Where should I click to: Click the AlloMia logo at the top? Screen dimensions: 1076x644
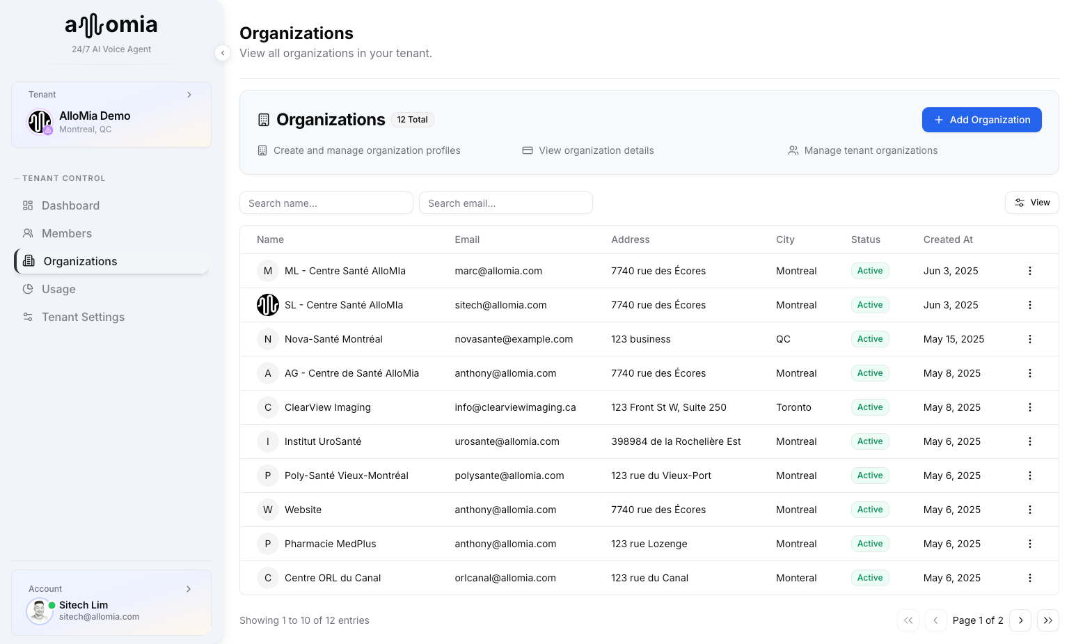[111, 24]
